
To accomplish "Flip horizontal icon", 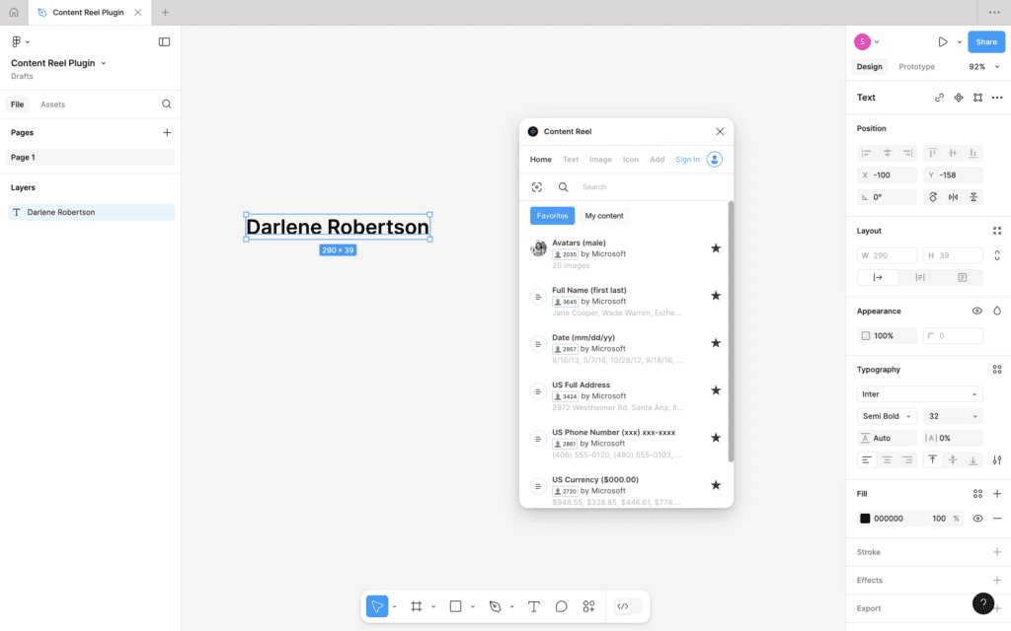I will 953,197.
